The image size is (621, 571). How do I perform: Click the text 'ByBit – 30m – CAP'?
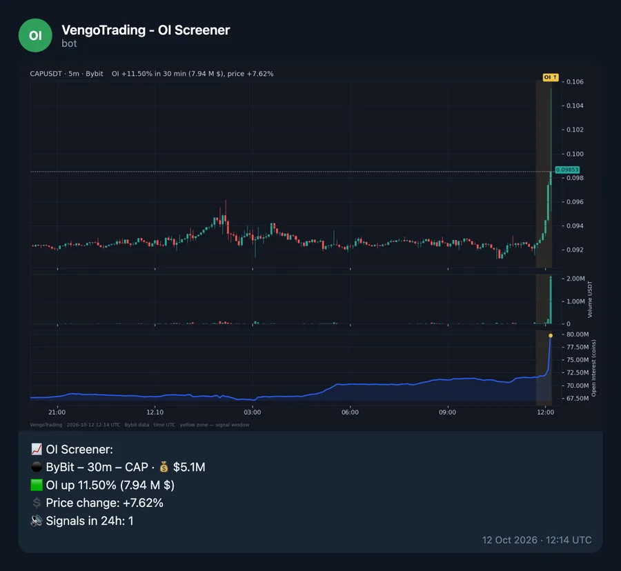[x=97, y=467]
